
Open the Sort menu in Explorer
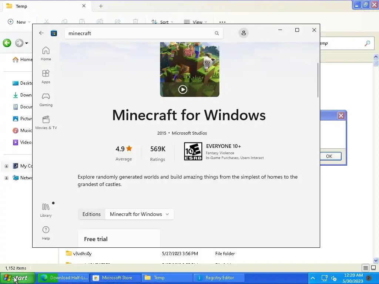coord(162,22)
